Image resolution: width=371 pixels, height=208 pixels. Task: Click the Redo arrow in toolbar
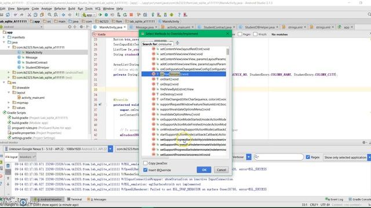pos(22,15)
